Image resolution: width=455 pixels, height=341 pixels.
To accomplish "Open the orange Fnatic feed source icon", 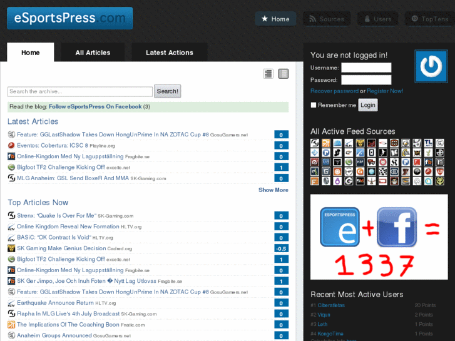I will tap(326, 143).
